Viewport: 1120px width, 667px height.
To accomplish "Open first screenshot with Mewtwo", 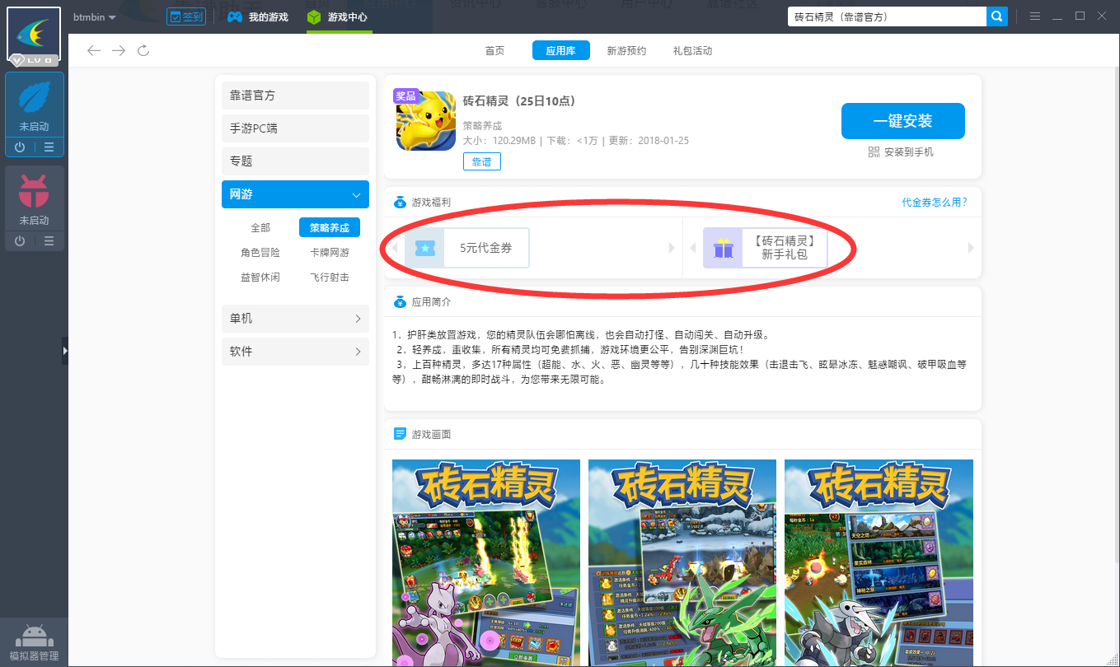I will click(x=486, y=563).
